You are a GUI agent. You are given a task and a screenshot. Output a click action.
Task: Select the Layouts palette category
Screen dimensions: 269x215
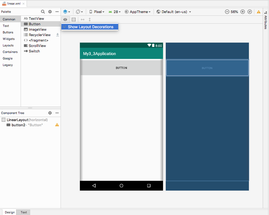coord(8,45)
